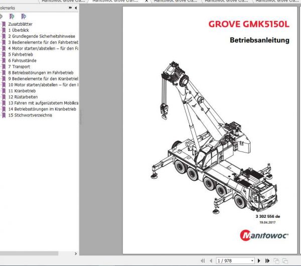Click the second greyed-out view icon in the bottom bar
Image resolution: width=301 pixels, height=266 pixels.
coord(285,261)
